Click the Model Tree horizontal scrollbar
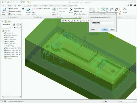 click(x=11, y=97)
